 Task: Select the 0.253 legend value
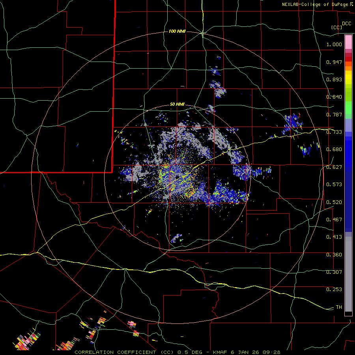334,290
